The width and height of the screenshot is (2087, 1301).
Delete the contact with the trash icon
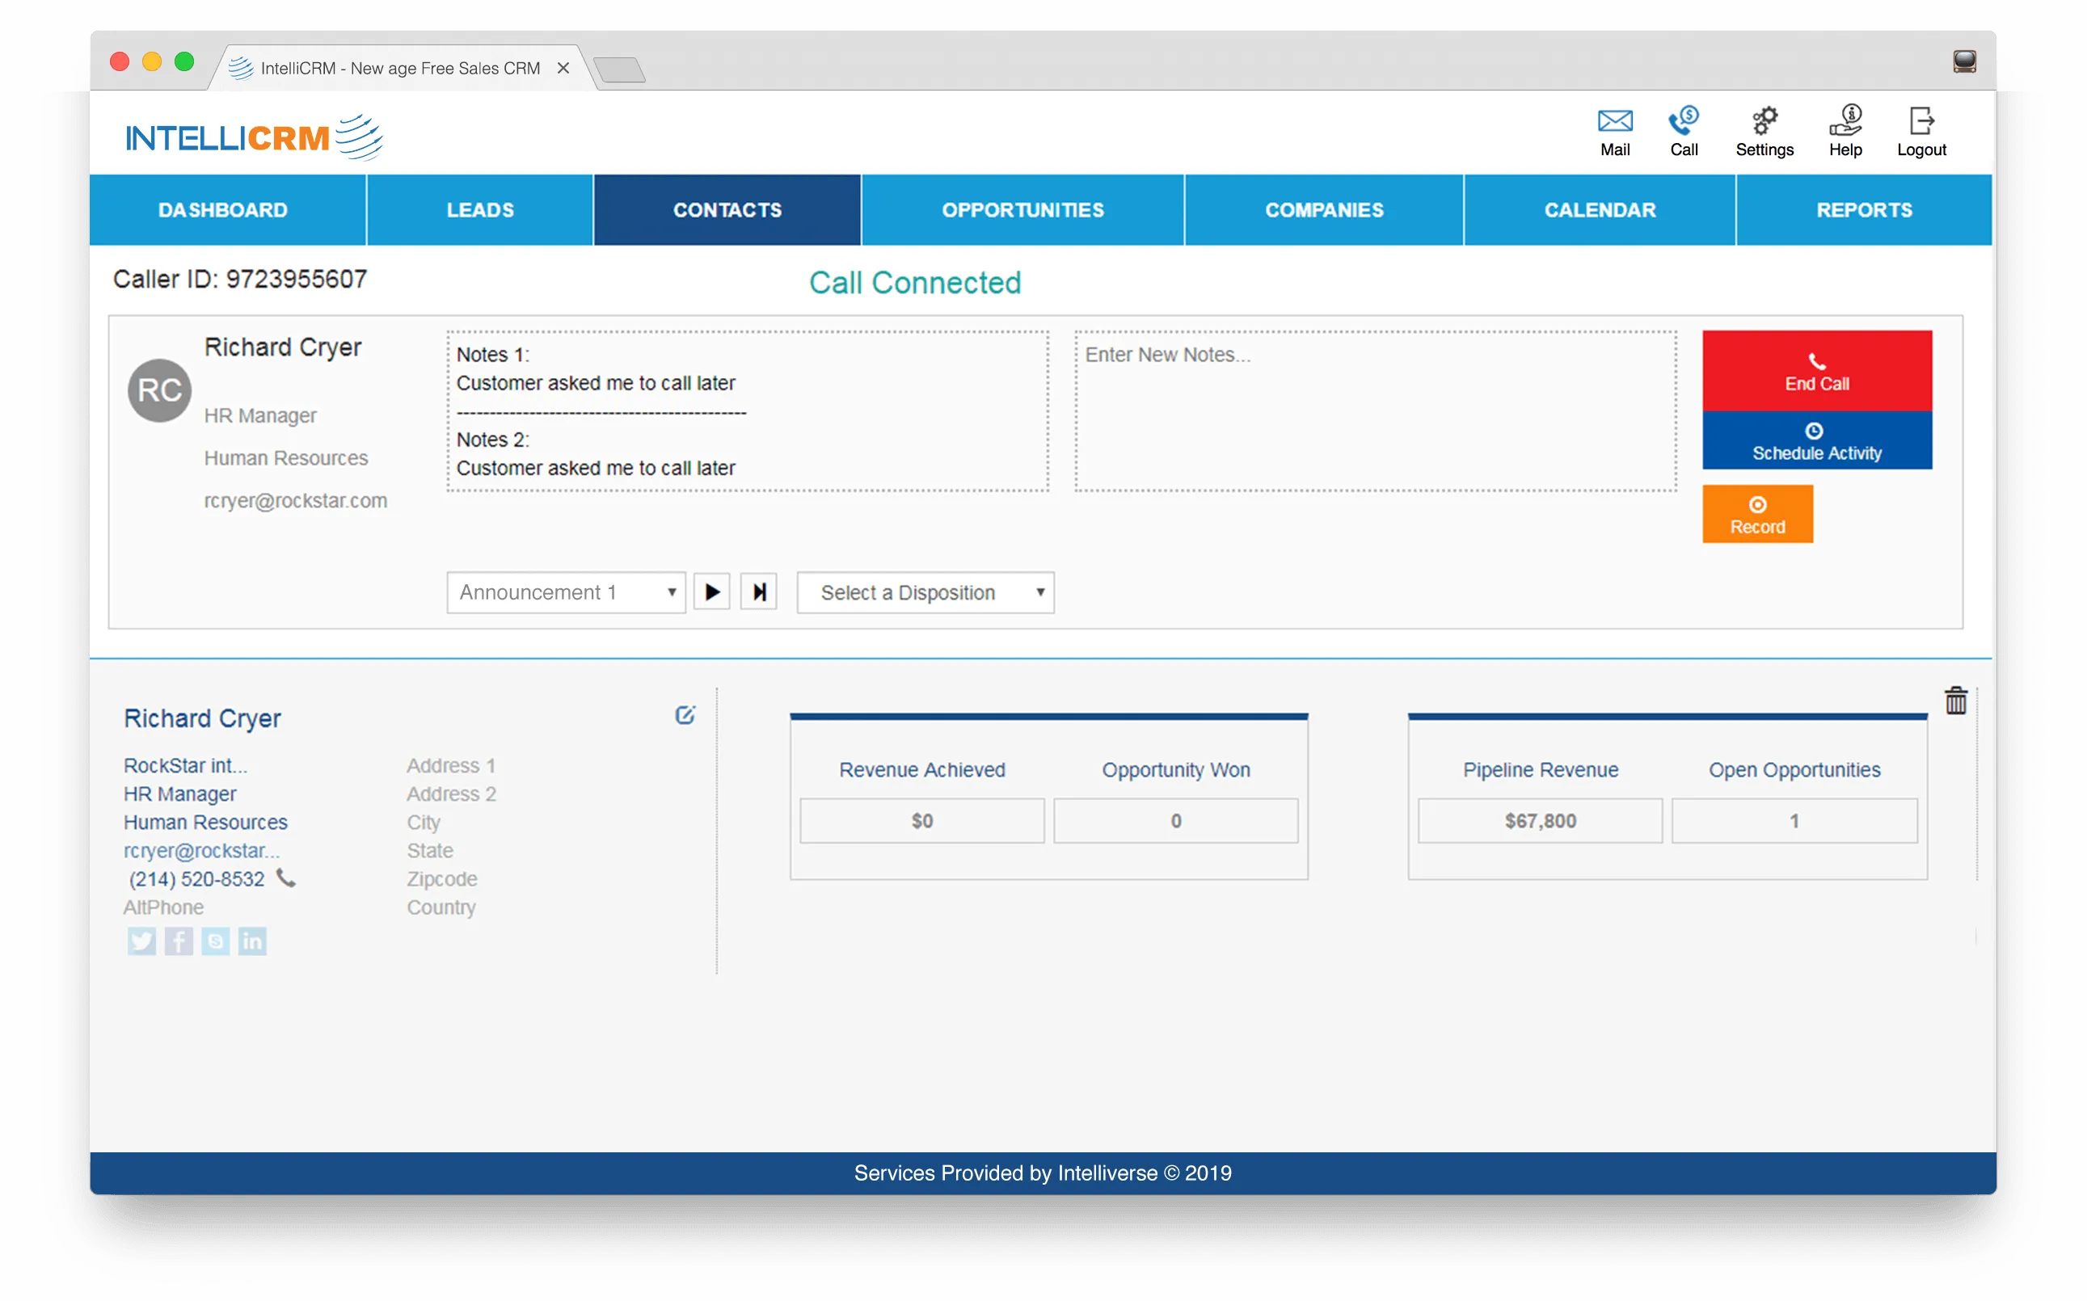coord(1955,701)
